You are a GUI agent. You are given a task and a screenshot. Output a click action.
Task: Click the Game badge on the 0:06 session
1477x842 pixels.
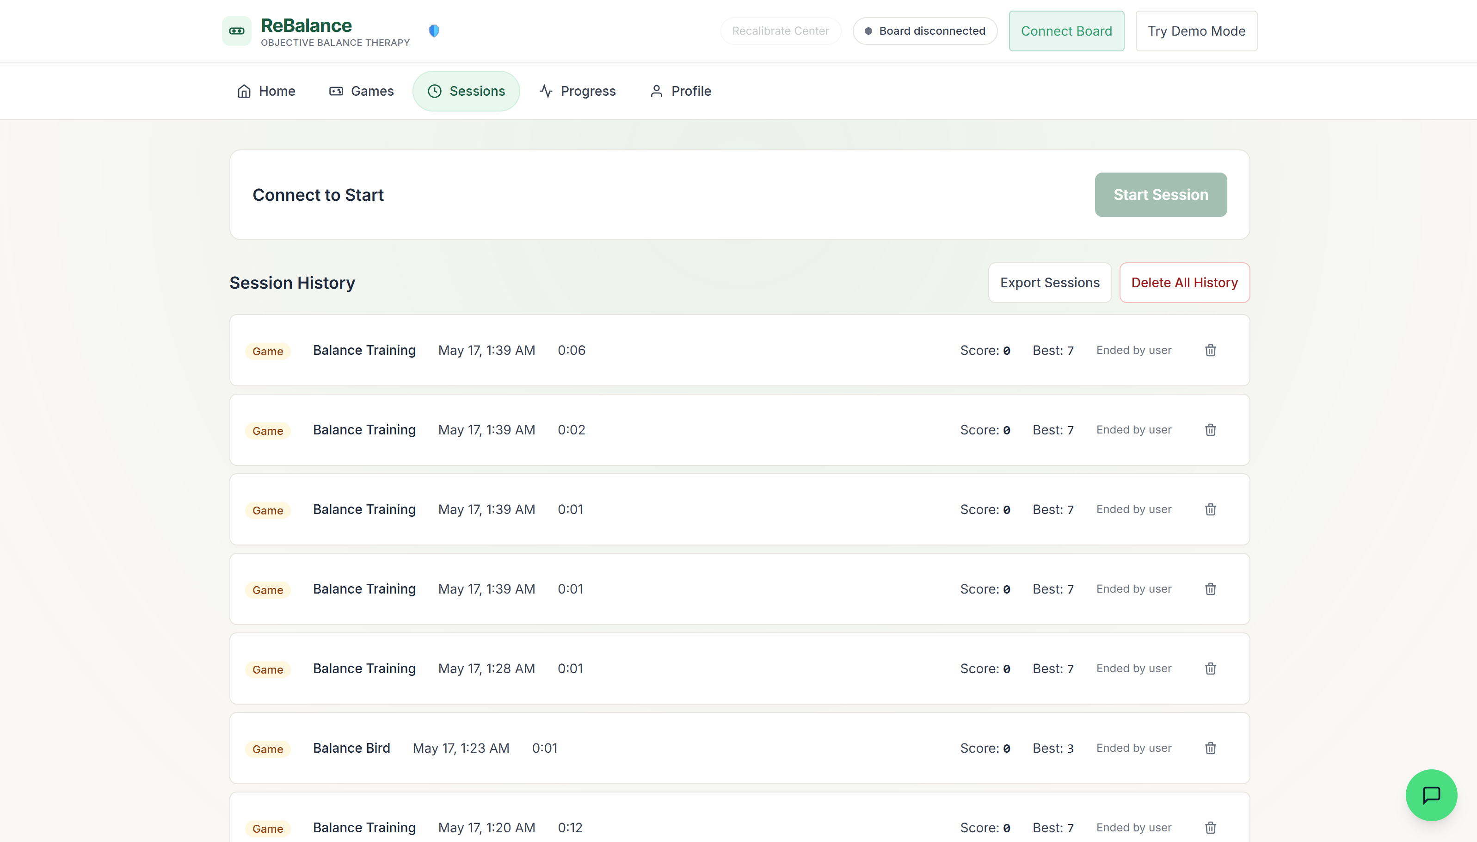click(268, 351)
